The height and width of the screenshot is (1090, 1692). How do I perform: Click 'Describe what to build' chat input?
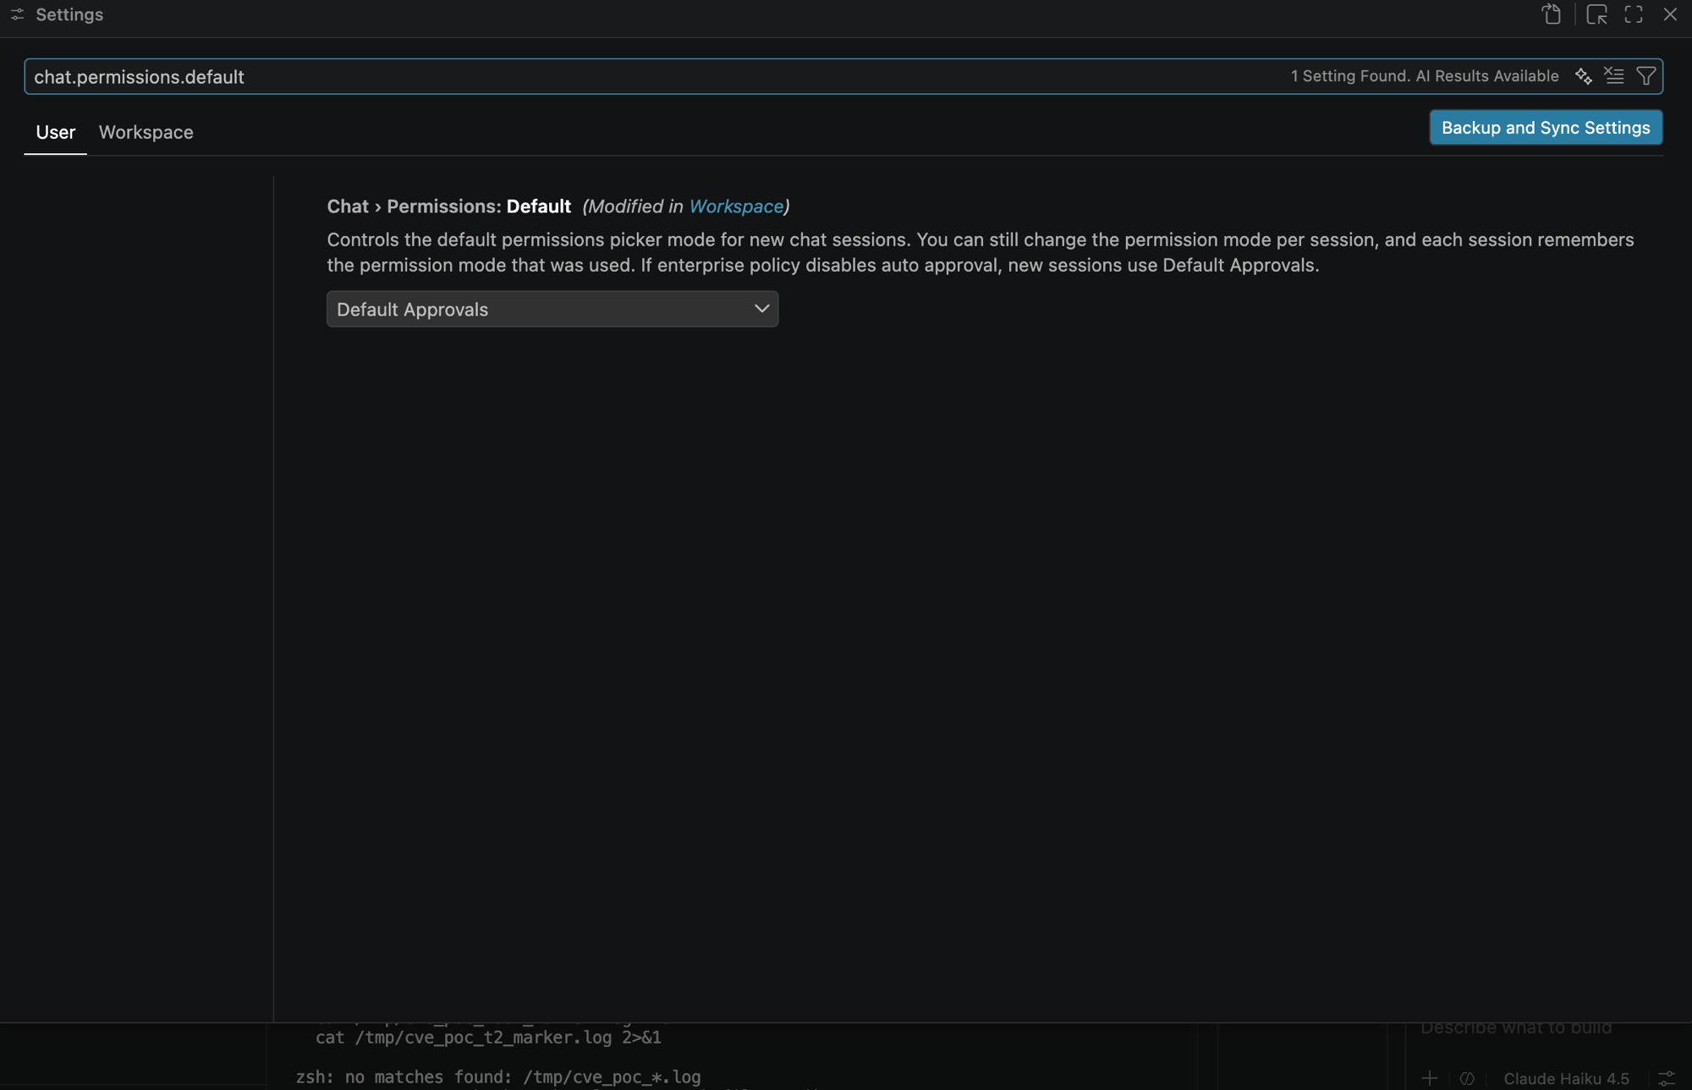click(x=1516, y=1027)
